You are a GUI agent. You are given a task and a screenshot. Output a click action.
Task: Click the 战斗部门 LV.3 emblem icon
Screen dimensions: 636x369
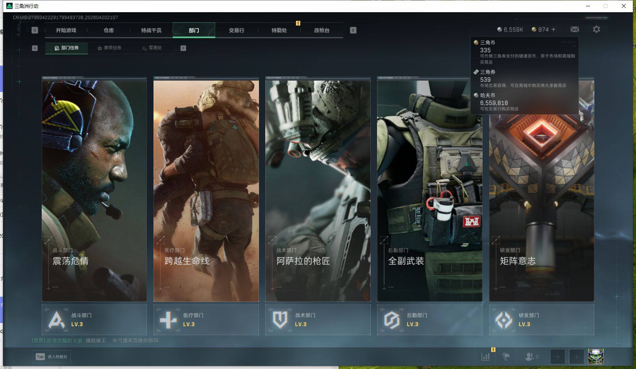click(x=56, y=320)
